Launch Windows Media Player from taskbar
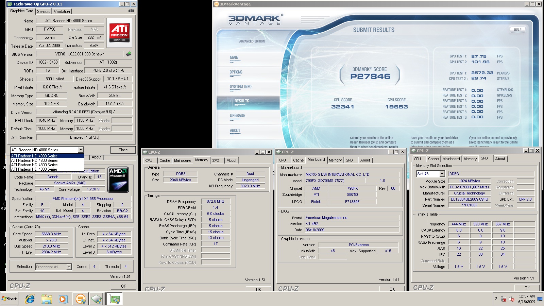The height and width of the screenshot is (306, 544). click(63, 299)
